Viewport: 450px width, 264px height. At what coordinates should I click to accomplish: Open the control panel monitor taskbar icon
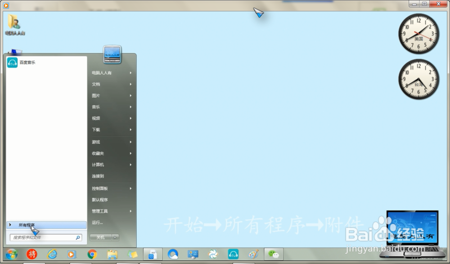tap(193, 254)
